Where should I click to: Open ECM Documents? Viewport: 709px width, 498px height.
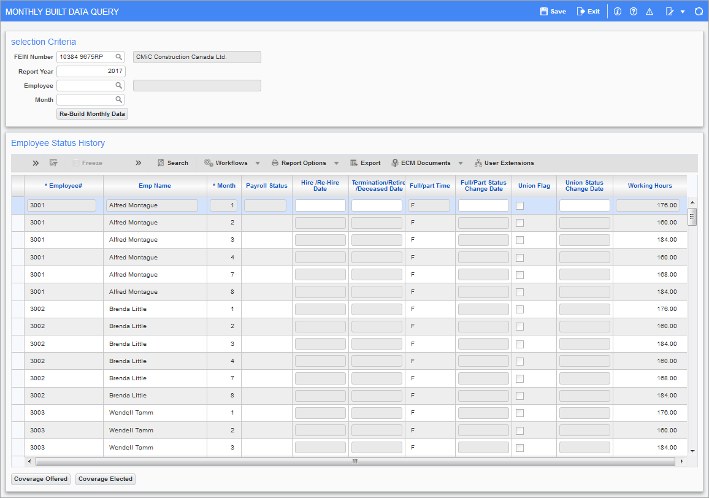(421, 163)
